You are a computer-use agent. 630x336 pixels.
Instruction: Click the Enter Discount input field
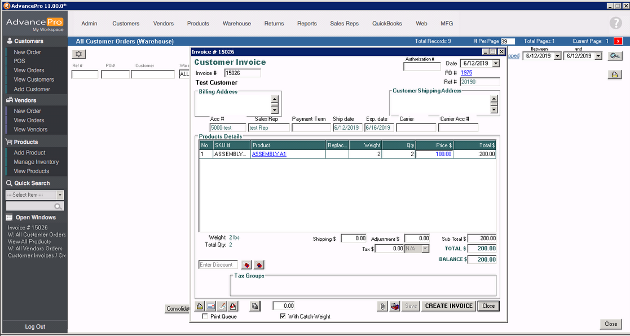tap(218, 265)
